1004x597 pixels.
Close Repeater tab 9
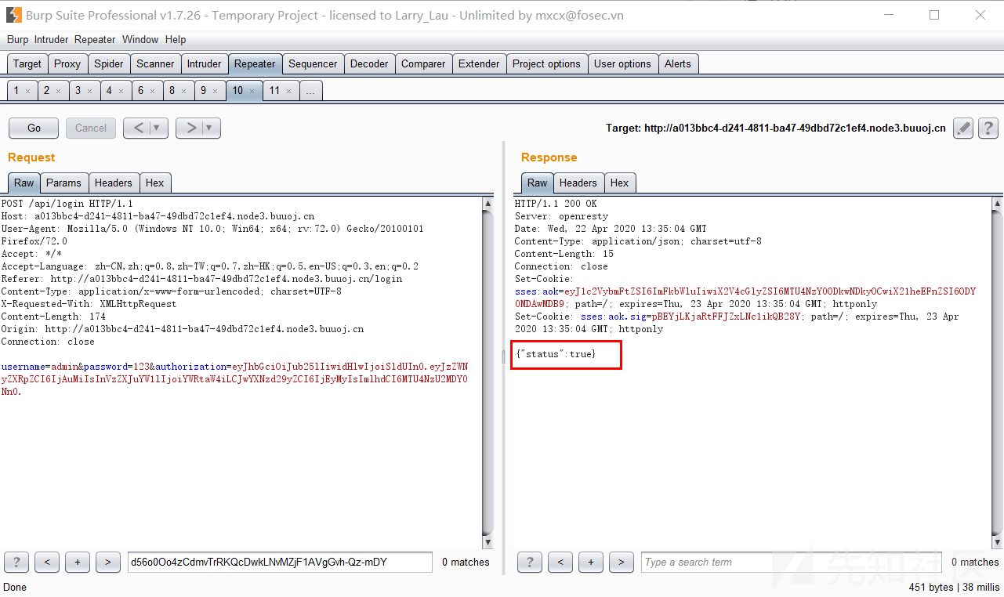click(x=215, y=92)
